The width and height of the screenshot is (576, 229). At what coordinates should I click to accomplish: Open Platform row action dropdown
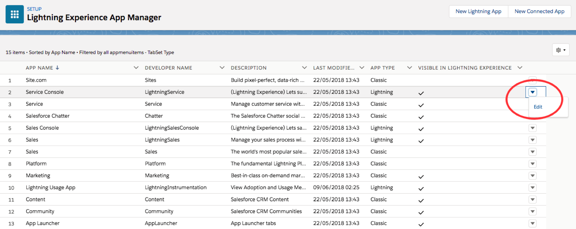click(x=532, y=164)
